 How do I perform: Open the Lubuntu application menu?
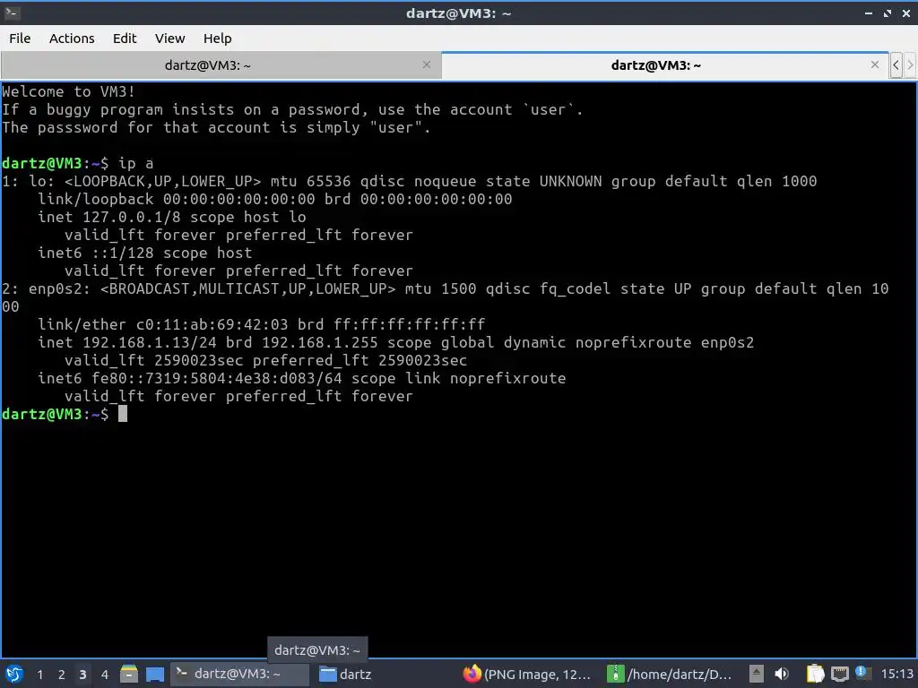coord(14,674)
